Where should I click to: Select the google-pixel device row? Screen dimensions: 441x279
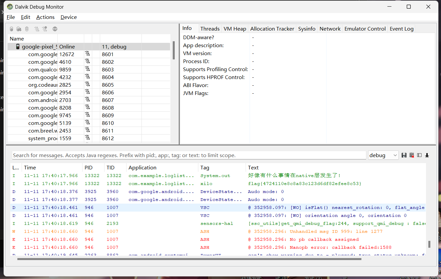click(x=89, y=46)
